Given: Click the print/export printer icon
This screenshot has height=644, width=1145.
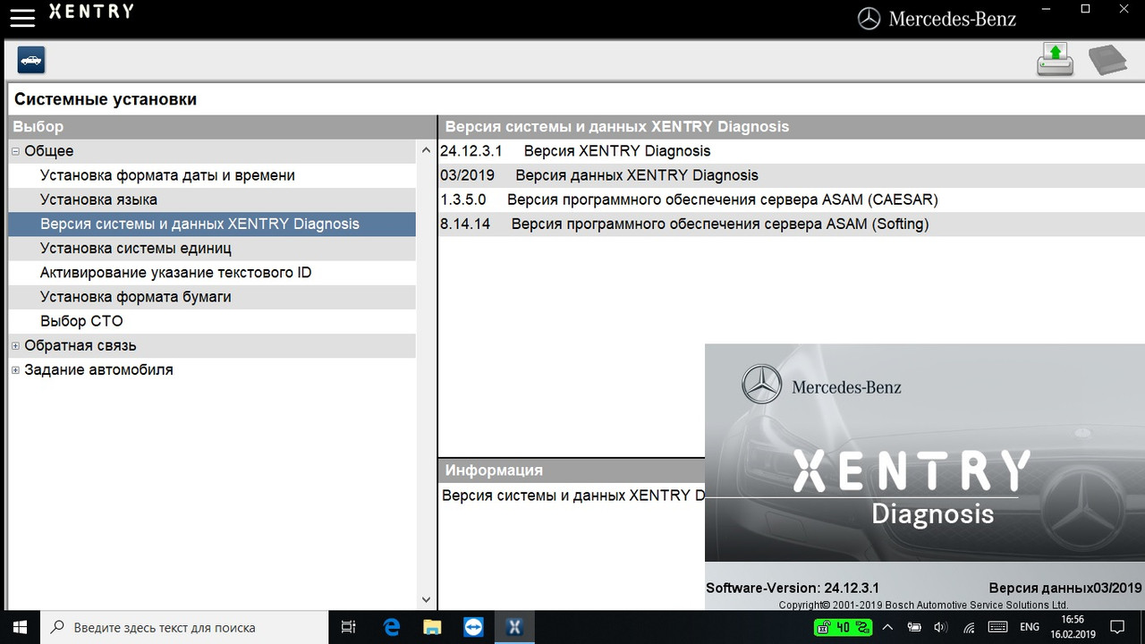Looking at the screenshot, I should (x=1056, y=60).
